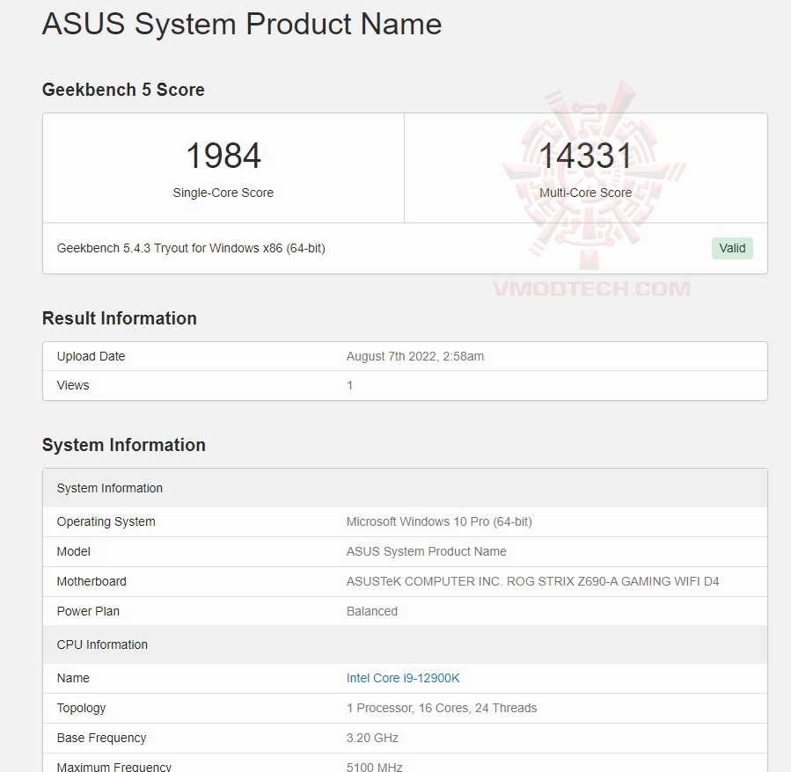Click the Valid badge
Image resolution: width=791 pixels, height=772 pixels.
click(x=732, y=248)
